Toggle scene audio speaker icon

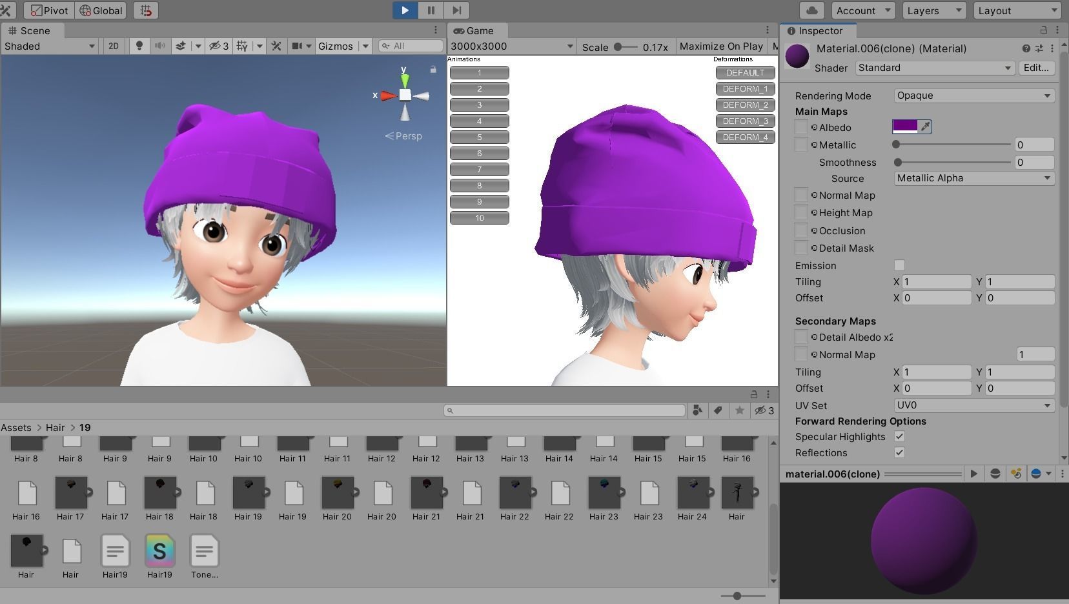[x=160, y=46]
